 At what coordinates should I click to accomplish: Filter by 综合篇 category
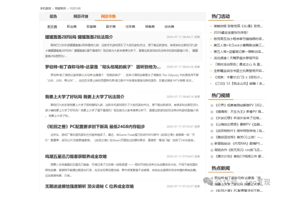(x=169, y=26)
